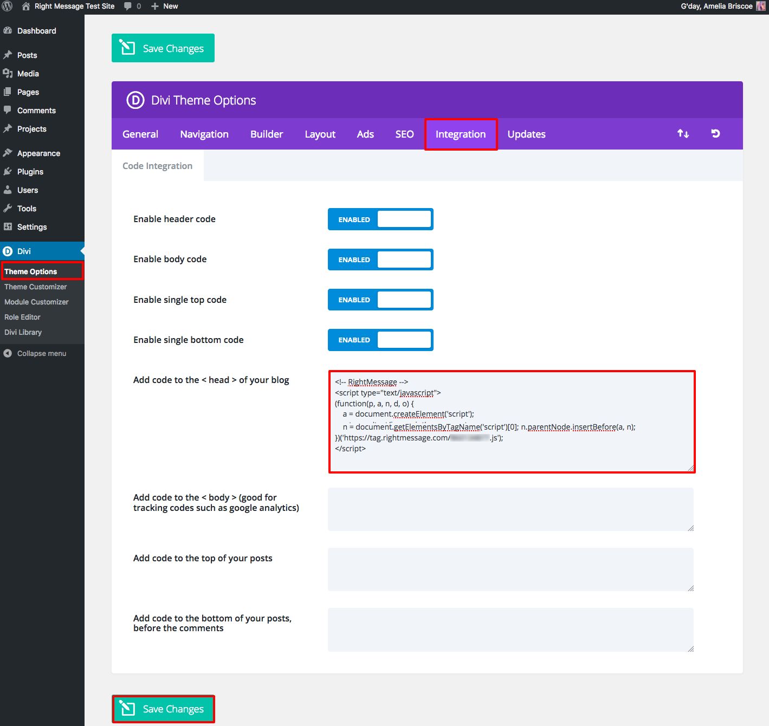Image resolution: width=769 pixels, height=726 pixels.
Task: Click G'day, Amelia Briscoe account text
Action: [717, 7]
